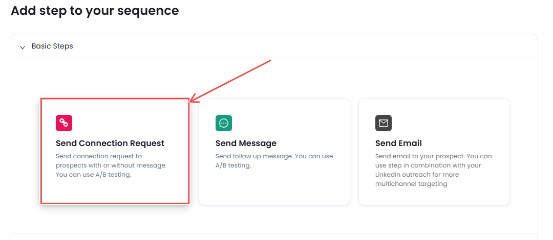Click the 'Send follow up message' description
The image size is (553, 240).
point(274,160)
